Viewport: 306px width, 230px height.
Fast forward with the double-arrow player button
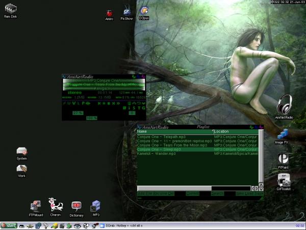[x=118, y=103]
